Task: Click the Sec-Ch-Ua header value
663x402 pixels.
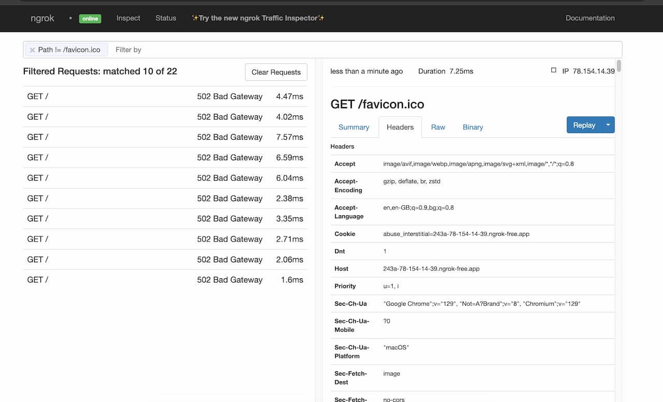Action: (x=482, y=304)
